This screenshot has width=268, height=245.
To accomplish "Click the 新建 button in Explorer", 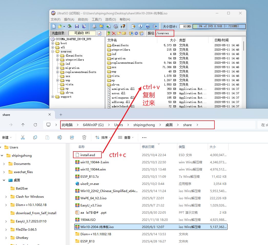I will pyautogui.click(x=7, y=138).
